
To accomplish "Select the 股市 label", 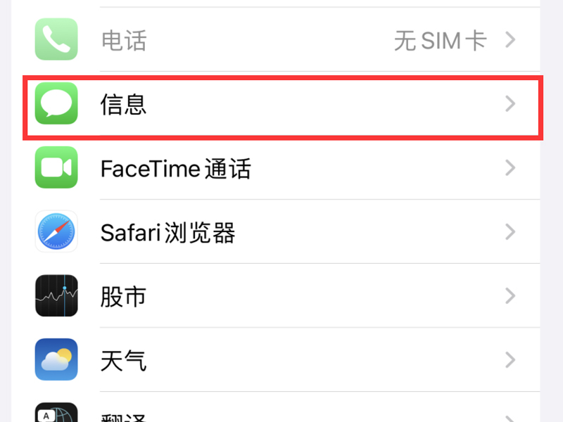I will tap(124, 297).
